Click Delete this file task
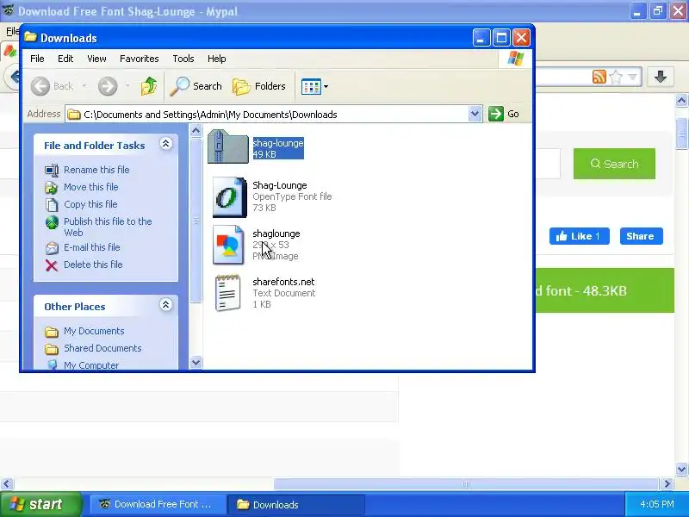The width and height of the screenshot is (689, 517). coord(93,265)
